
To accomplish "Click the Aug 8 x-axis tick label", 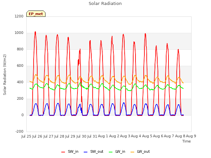I will point(180,136).
